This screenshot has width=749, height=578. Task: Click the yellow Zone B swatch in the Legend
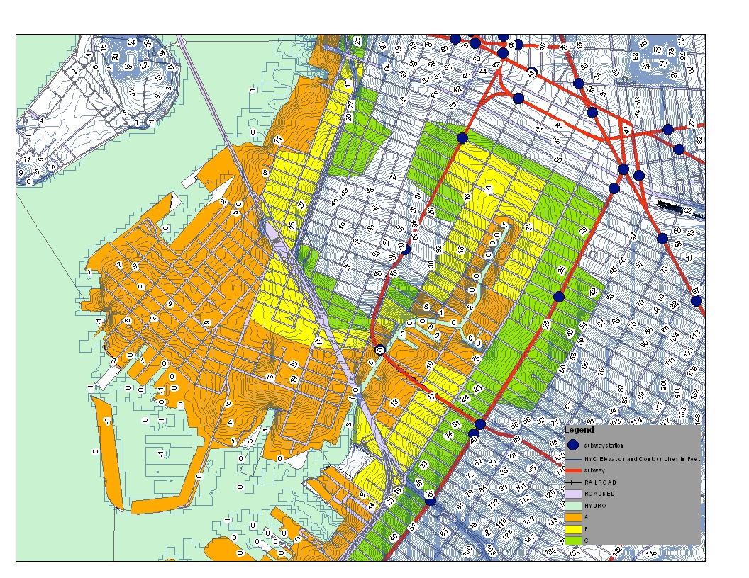(573, 528)
